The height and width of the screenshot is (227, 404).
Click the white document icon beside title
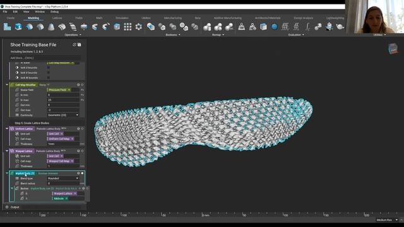tap(80, 45)
